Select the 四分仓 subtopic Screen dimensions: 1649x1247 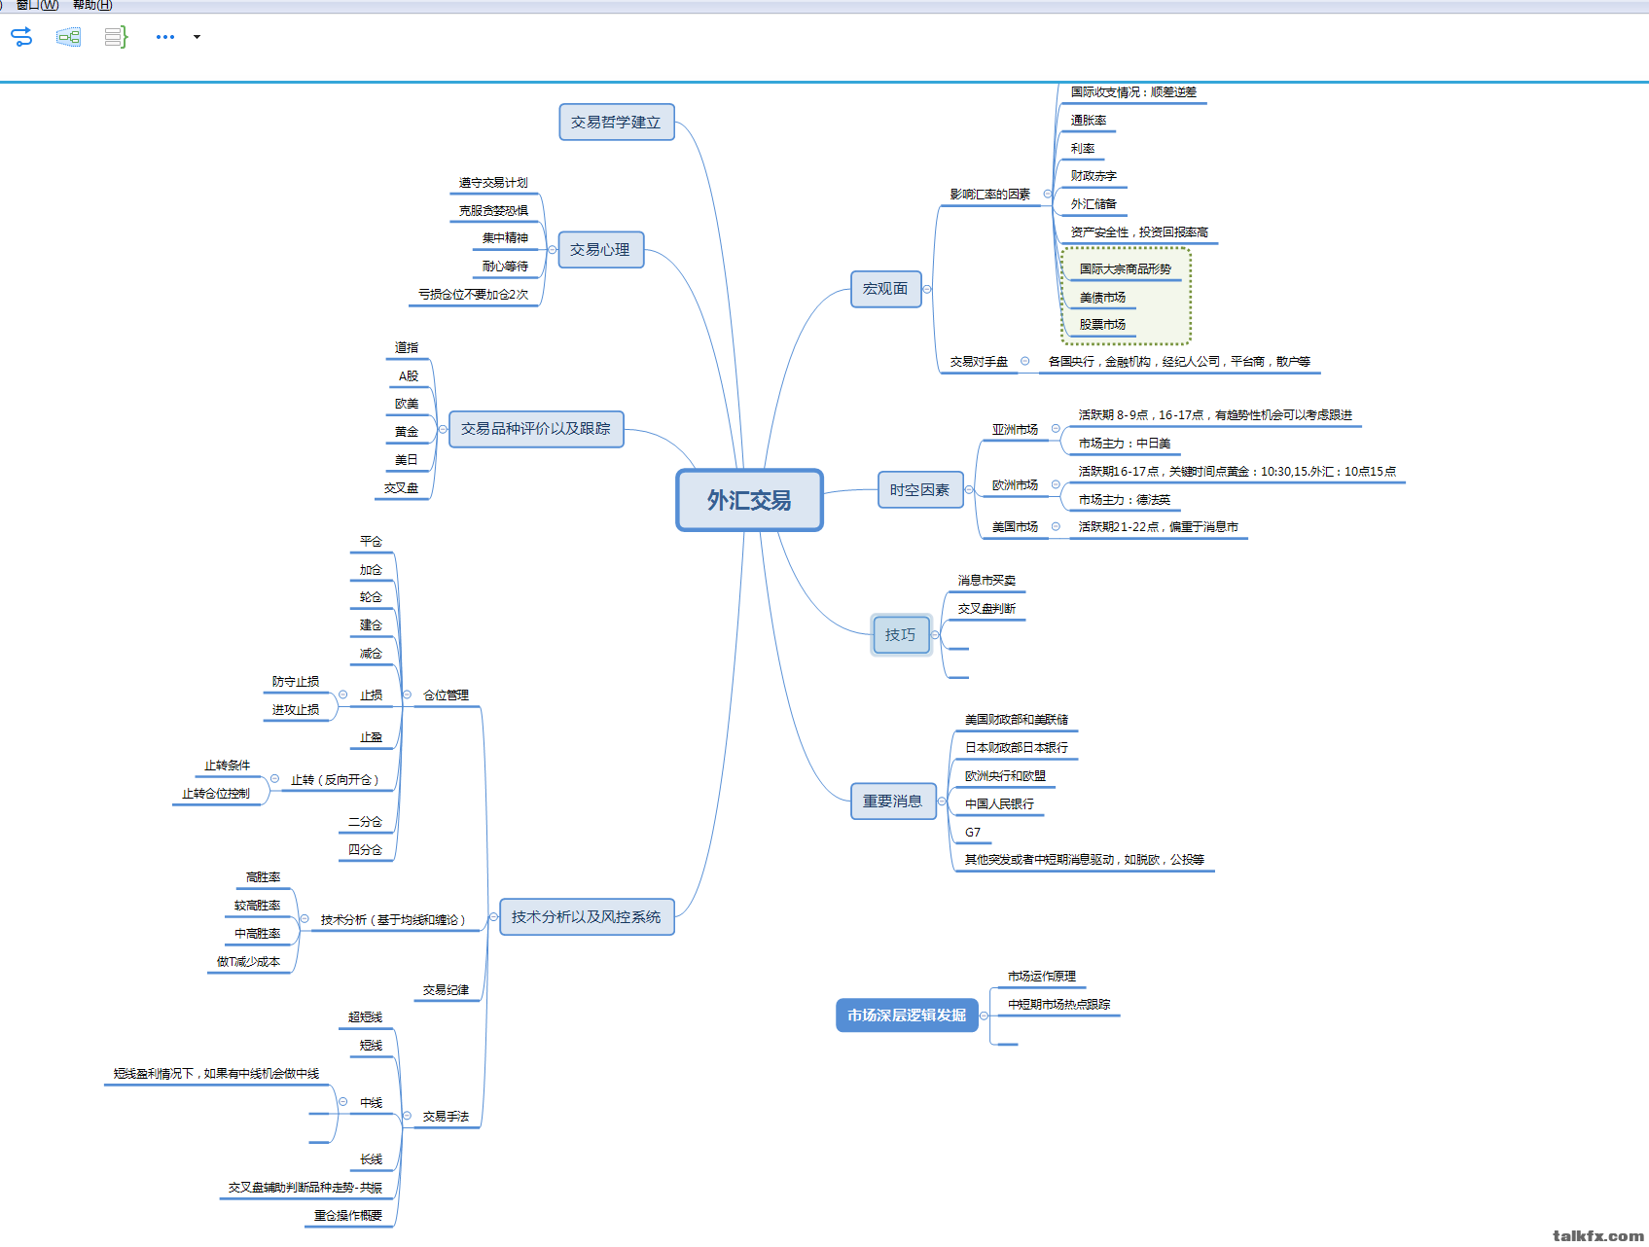[x=366, y=850]
